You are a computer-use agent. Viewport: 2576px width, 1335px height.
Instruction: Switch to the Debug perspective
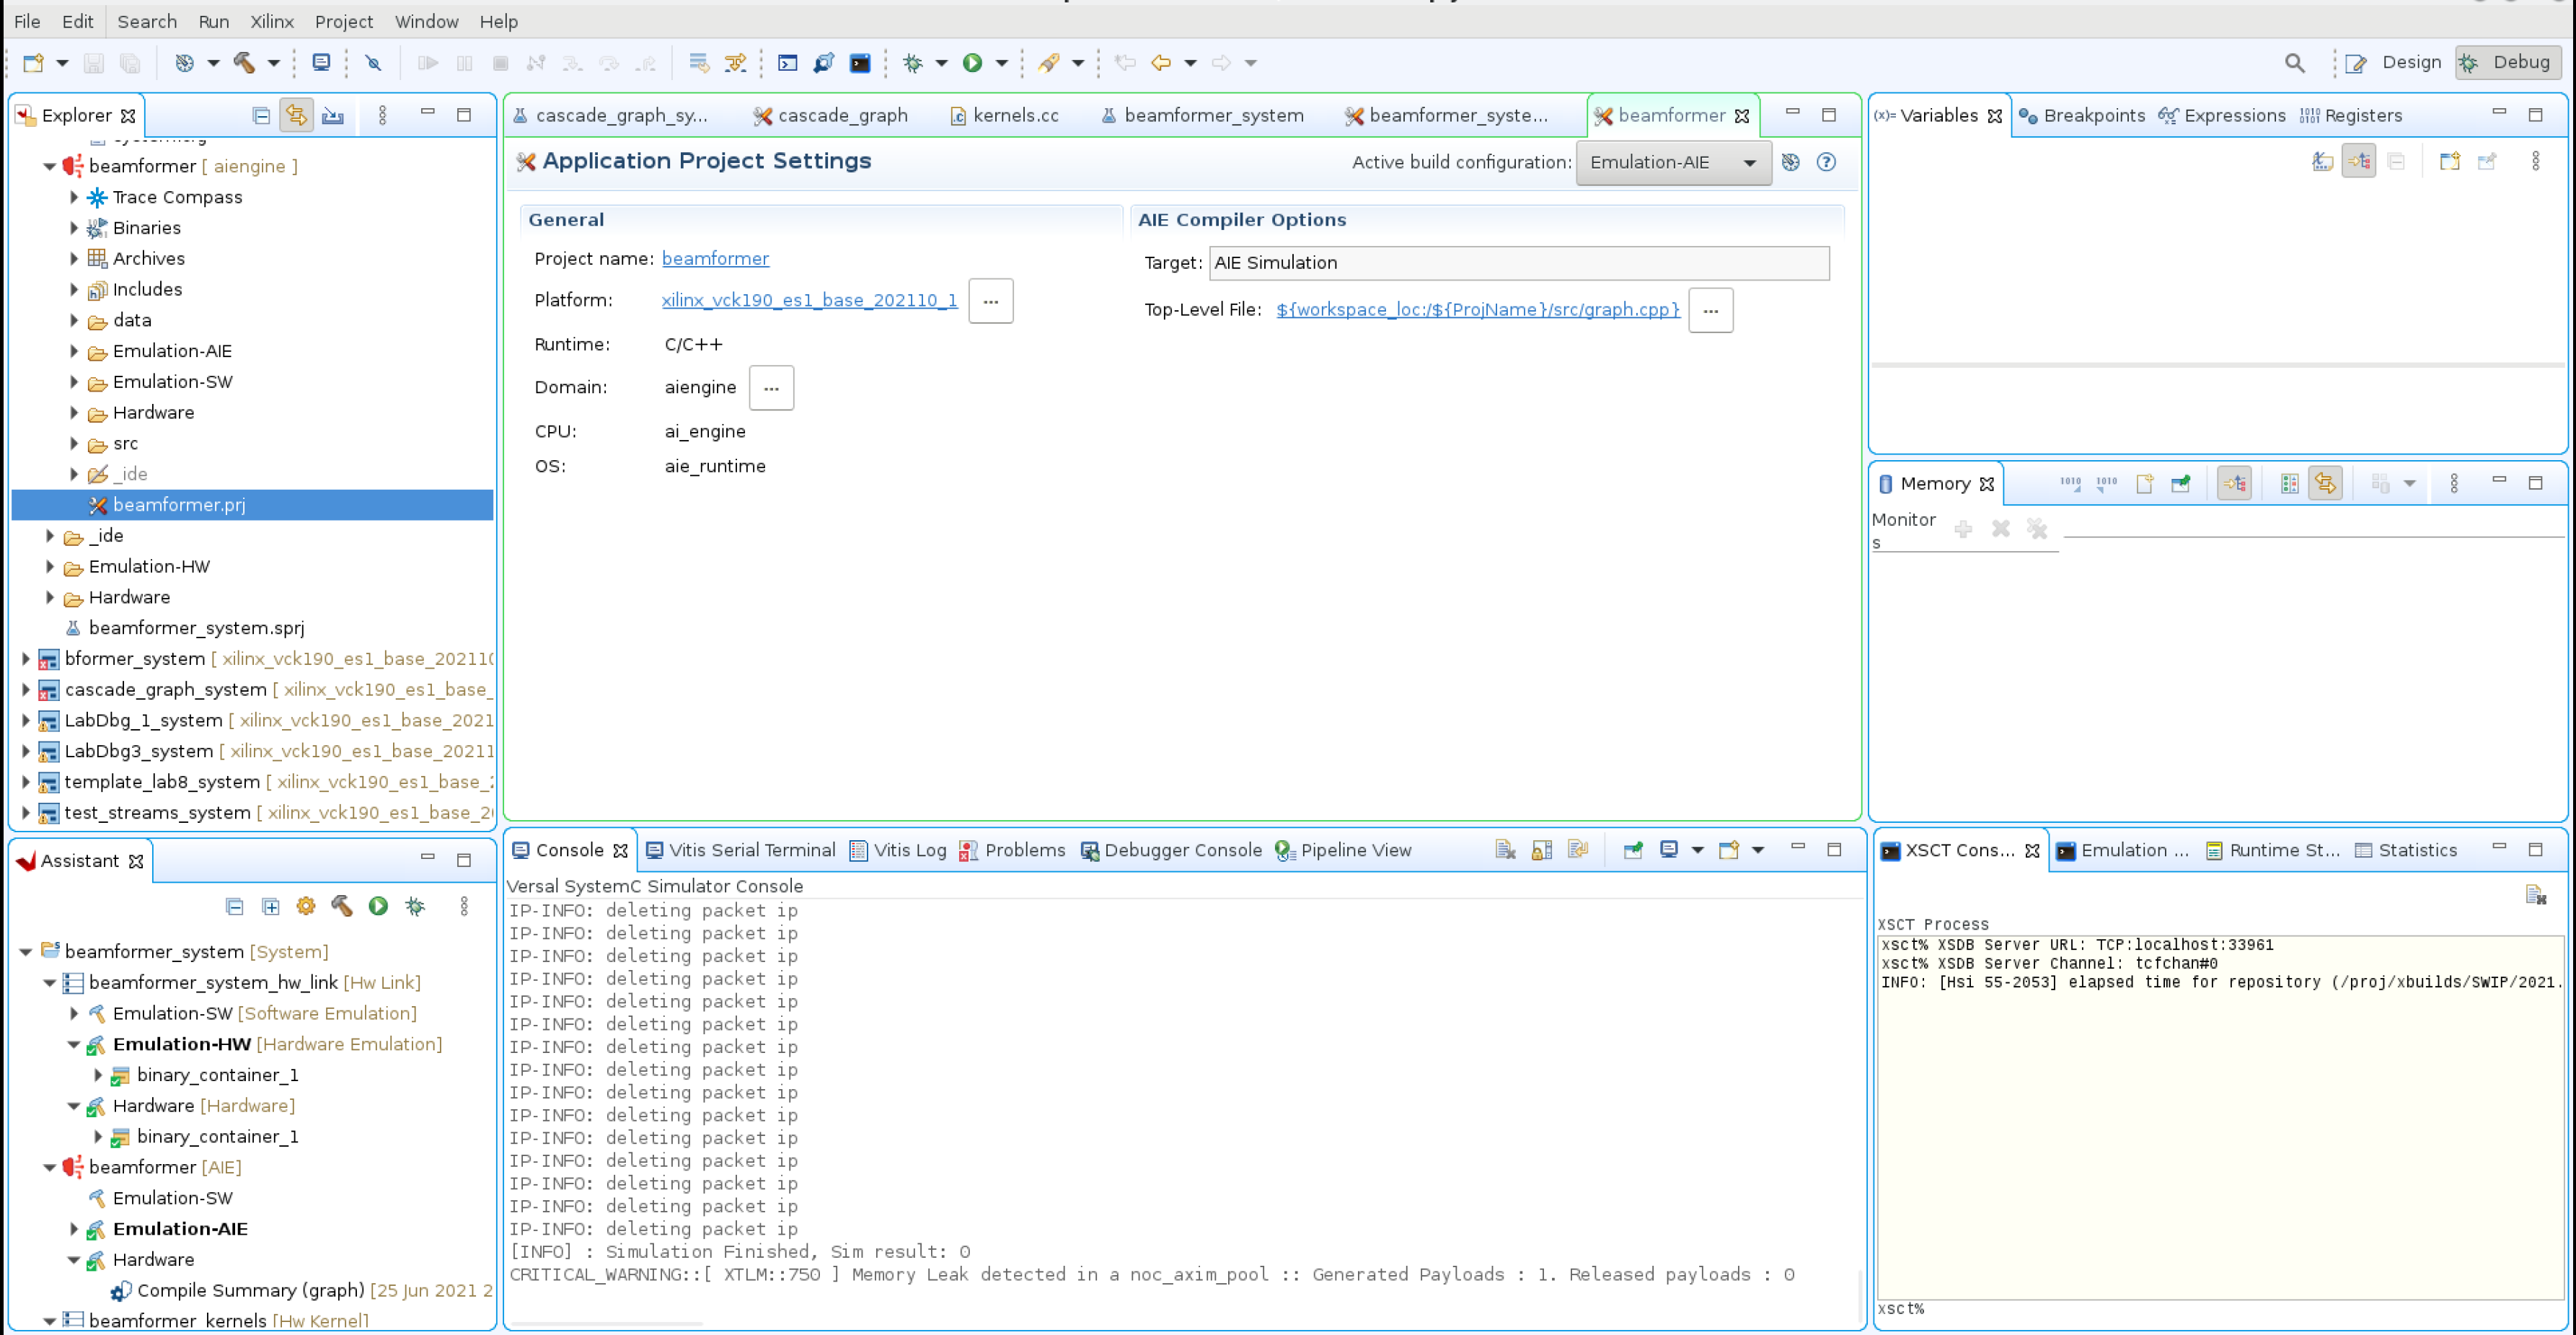coord(2508,62)
